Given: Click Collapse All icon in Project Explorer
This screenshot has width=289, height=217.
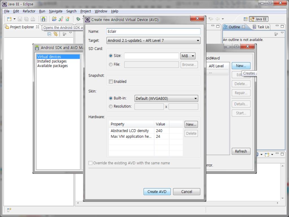Looking at the screenshot, I should pos(49,34).
